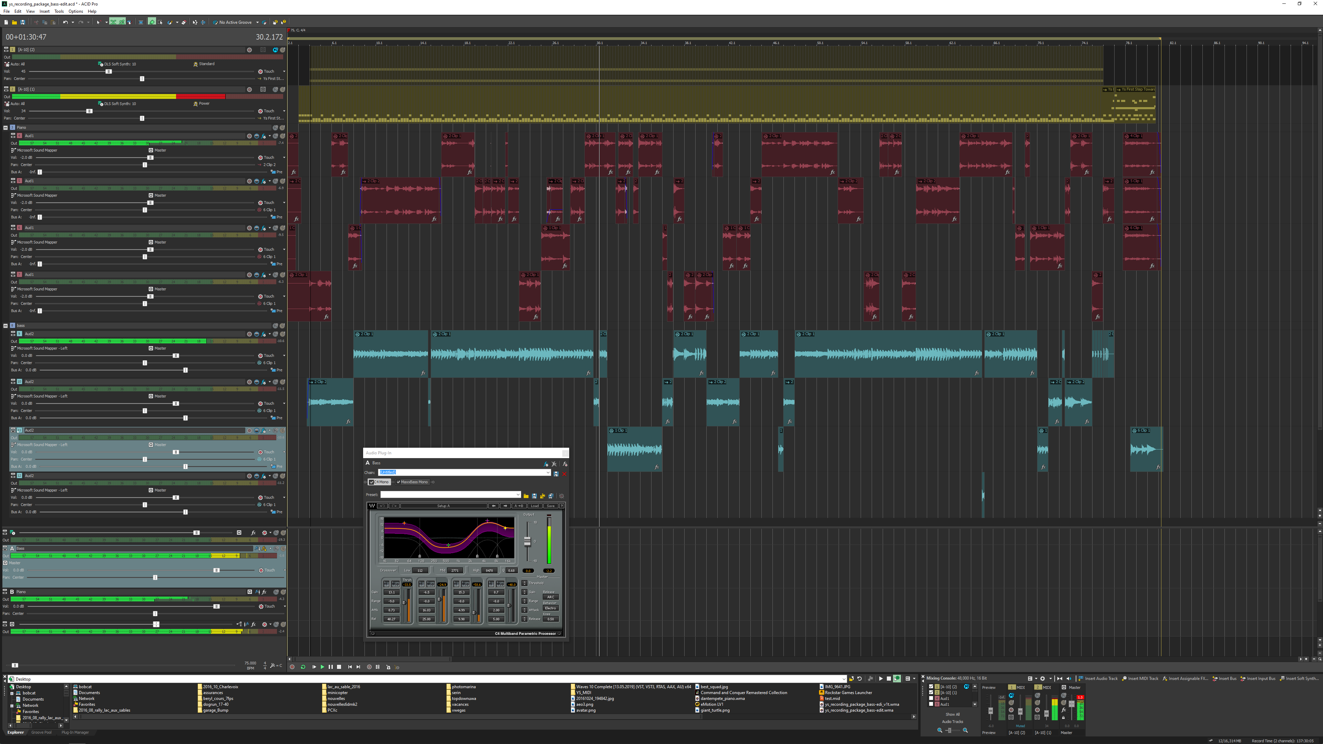
Task: Arm the [A-10] (2) track for record
Action: tap(249, 50)
